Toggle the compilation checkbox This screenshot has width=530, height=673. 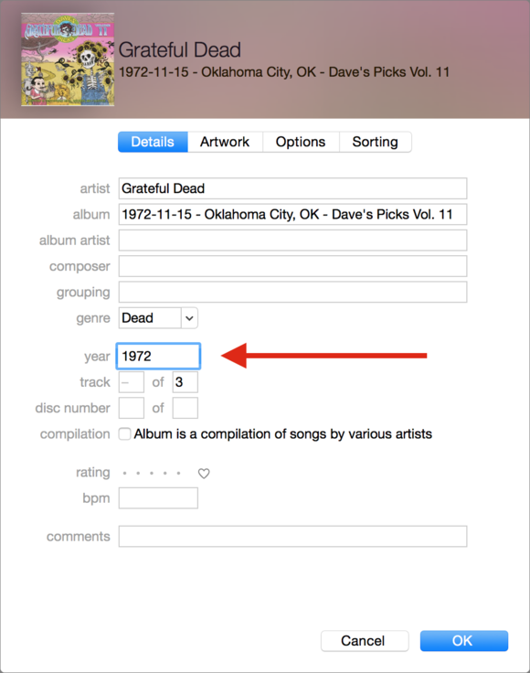click(125, 433)
